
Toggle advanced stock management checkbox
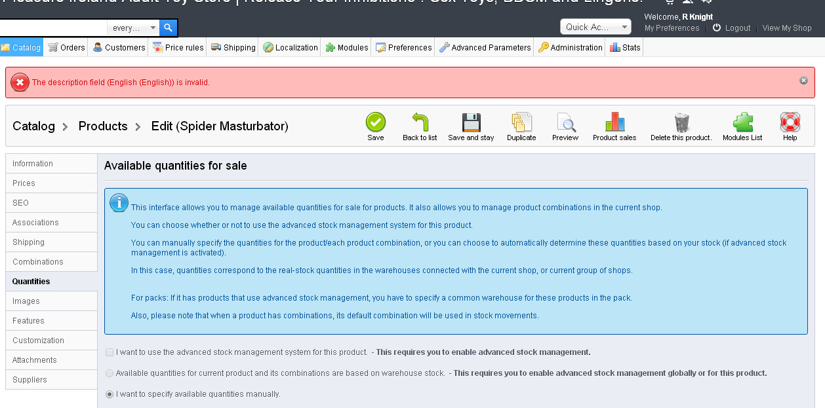pyautogui.click(x=110, y=352)
